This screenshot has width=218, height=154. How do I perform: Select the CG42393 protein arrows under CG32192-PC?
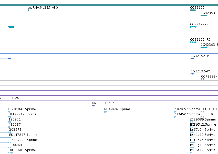pos(203,79)
